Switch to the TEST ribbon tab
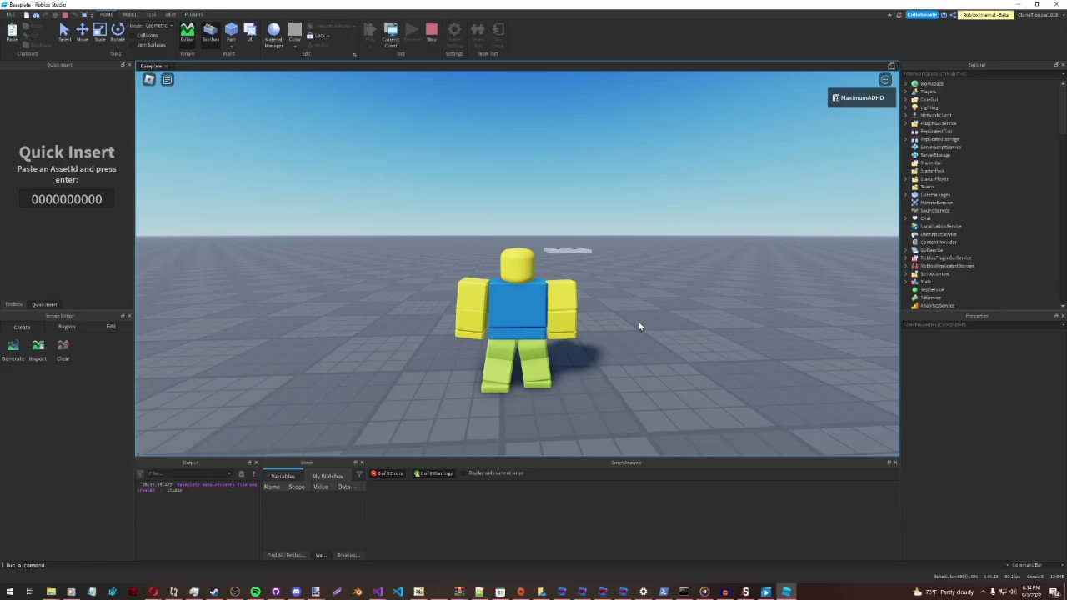 click(151, 14)
